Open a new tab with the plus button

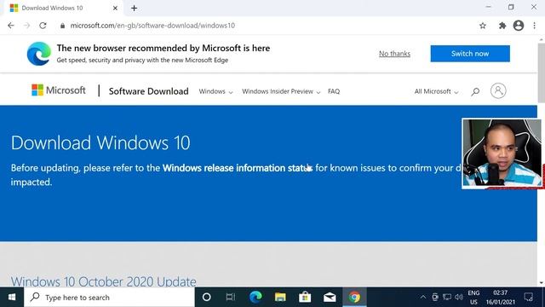[x=135, y=8]
